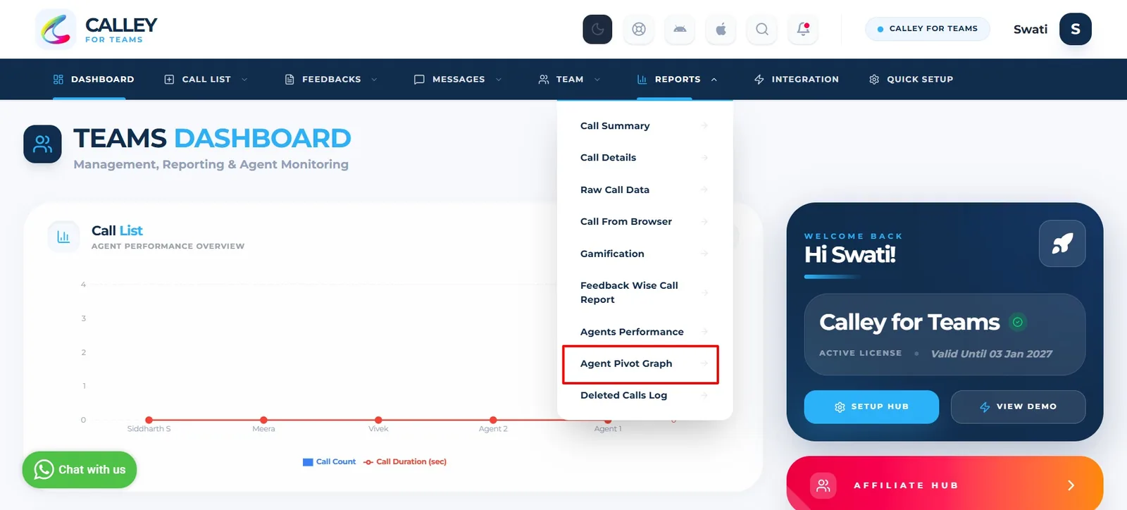
Task: Open Agents Performance report
Action: pyautogui.click(x=645, y=332)
